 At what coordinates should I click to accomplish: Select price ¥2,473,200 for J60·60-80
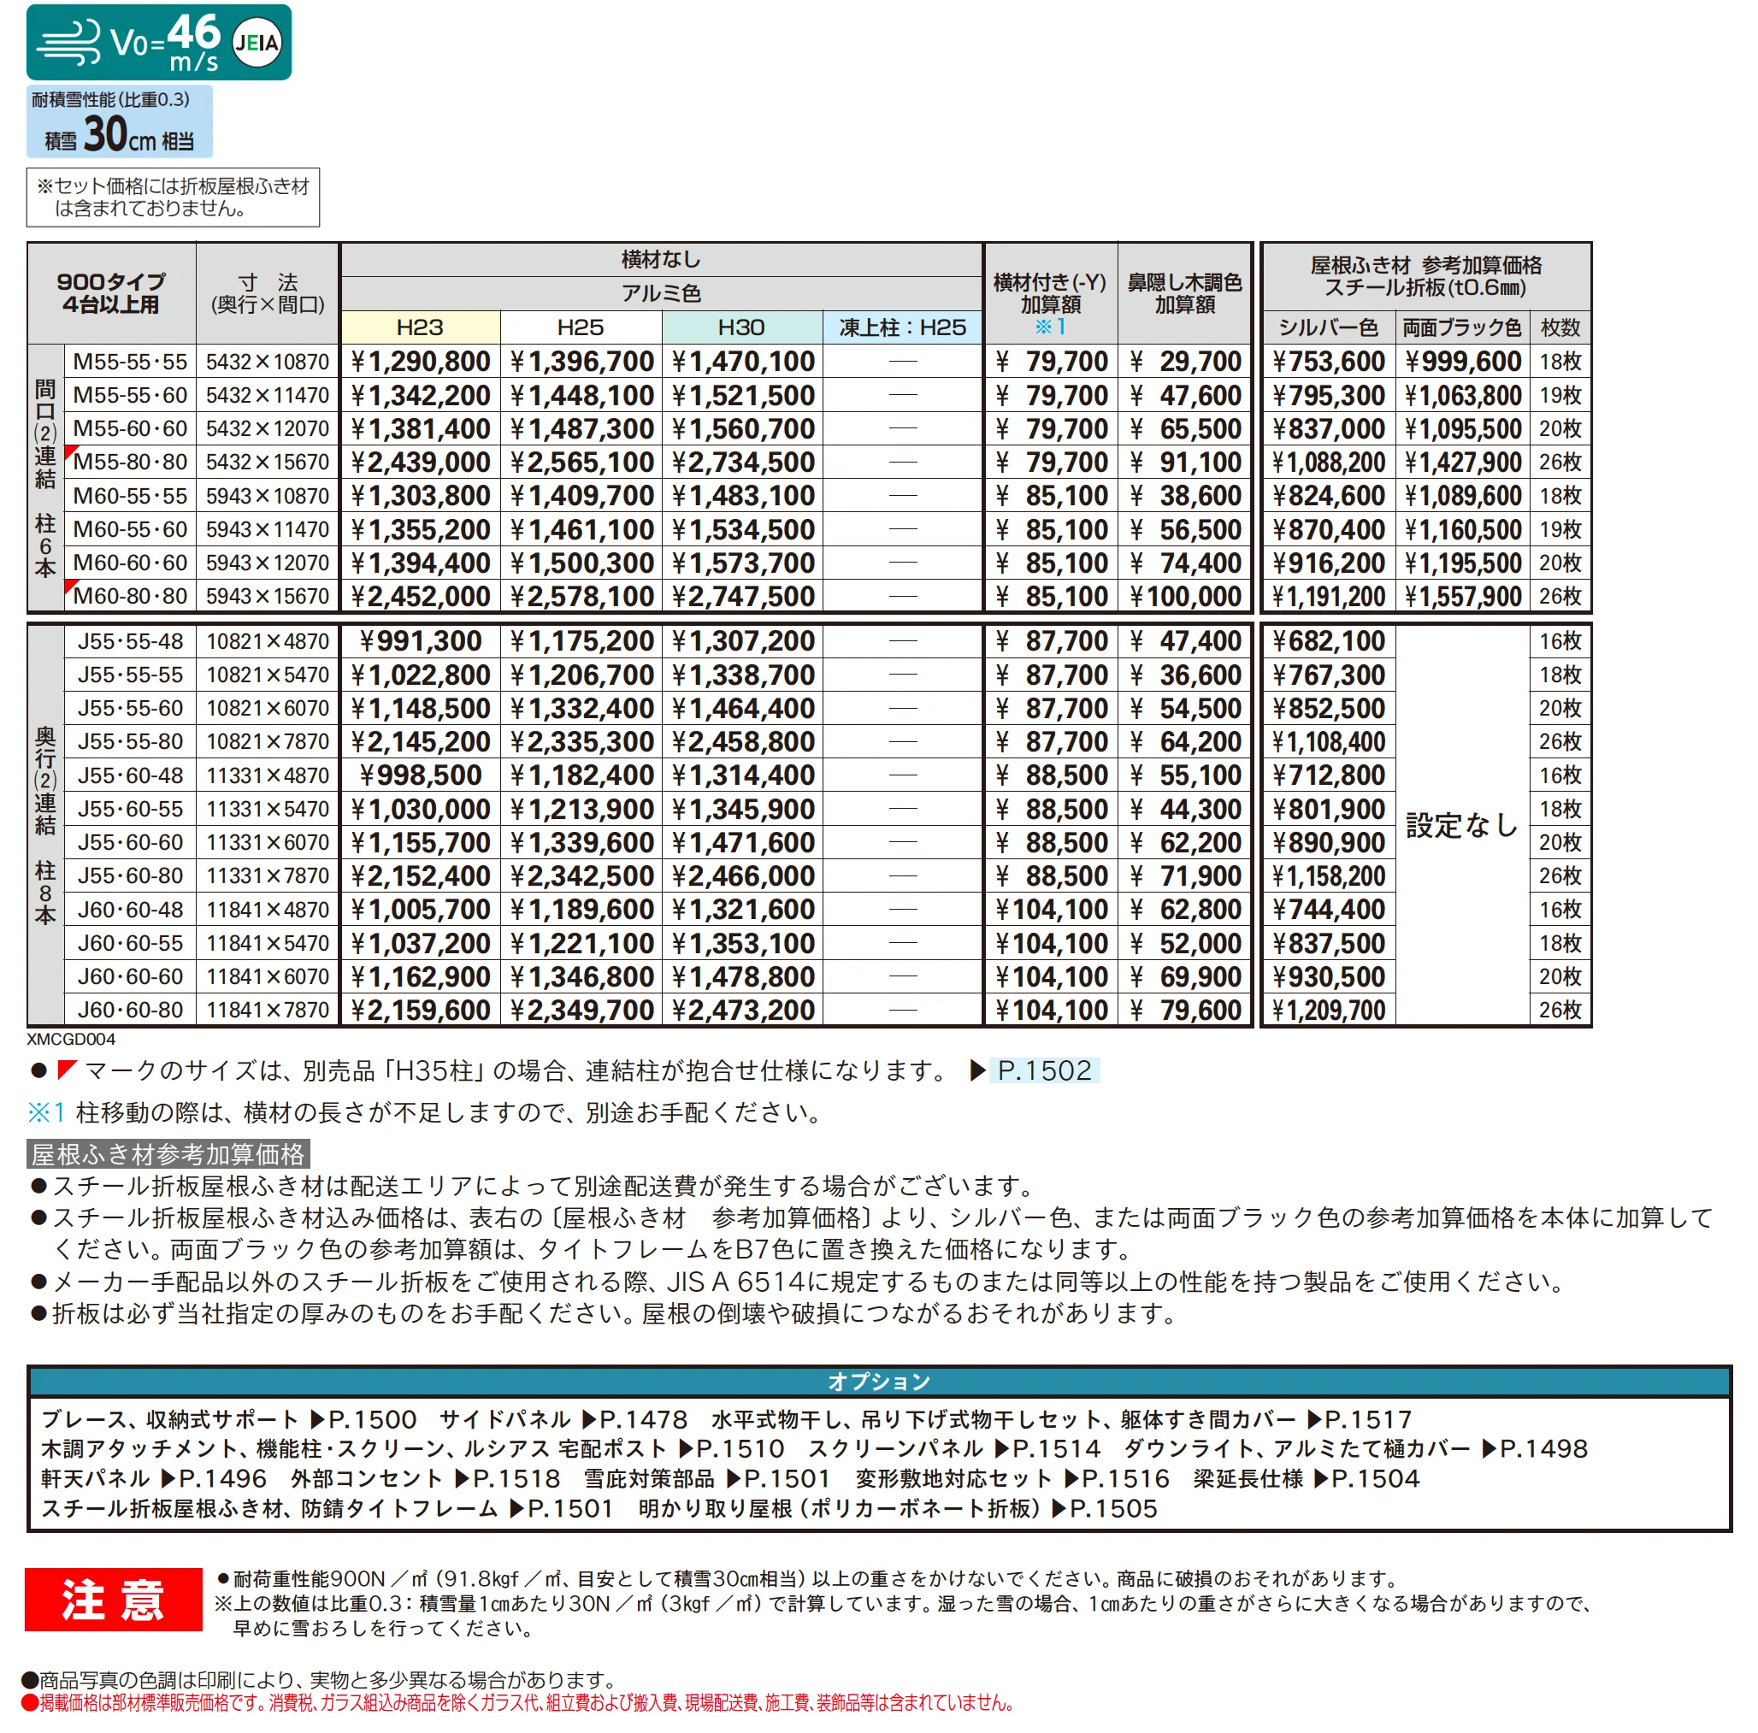741,1010
